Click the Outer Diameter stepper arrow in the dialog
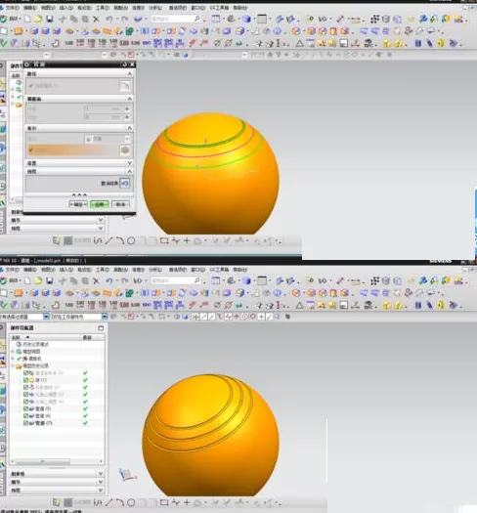 click(127, 108)
